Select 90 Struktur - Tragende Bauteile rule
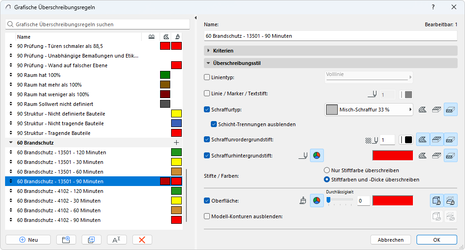 click(94, 133)
